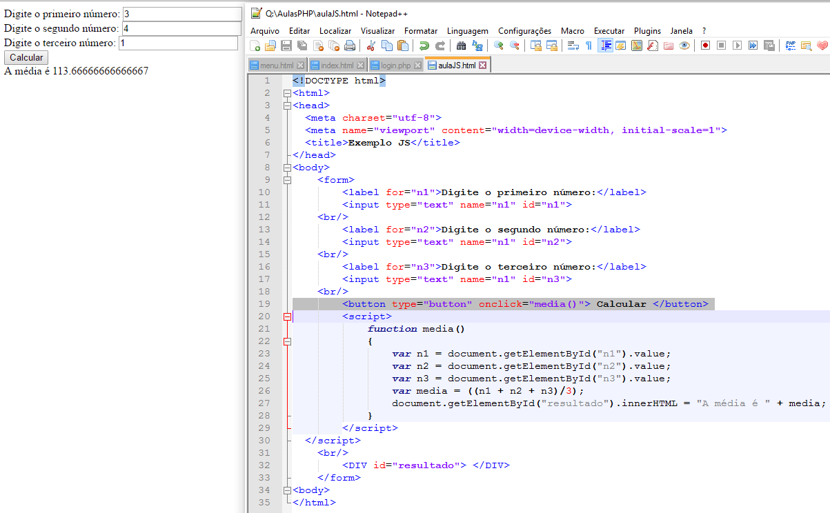Open Find with the binoculars icon

[x=461, y=46]
